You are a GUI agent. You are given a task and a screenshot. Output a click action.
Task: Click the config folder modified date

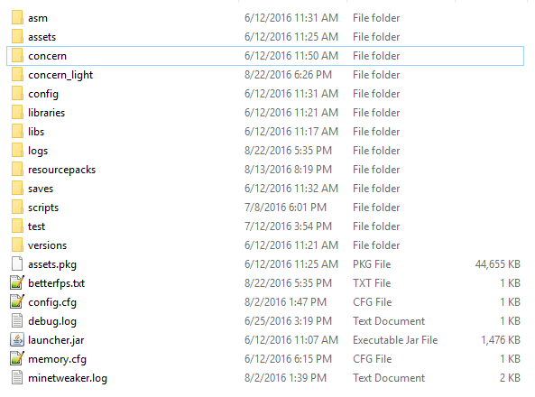[291, 94]
